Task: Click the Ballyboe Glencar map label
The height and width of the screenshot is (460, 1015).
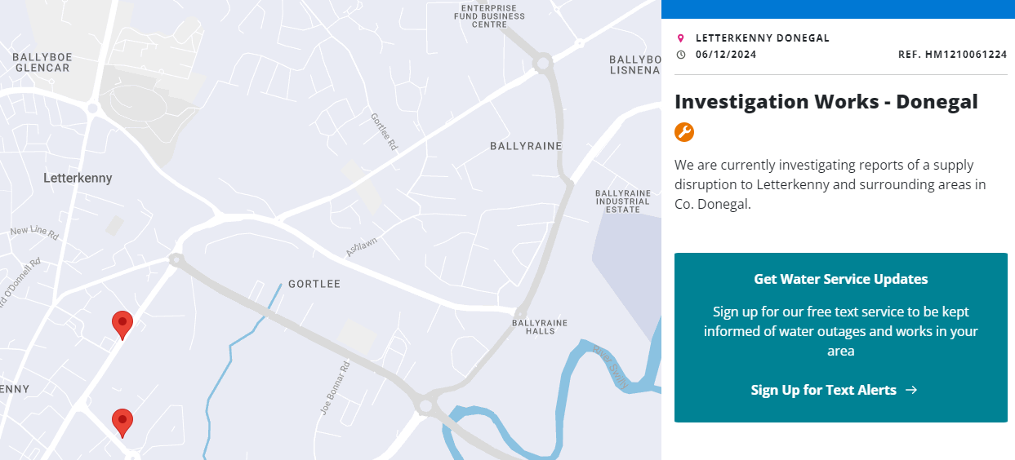Action: click(41, 62)
